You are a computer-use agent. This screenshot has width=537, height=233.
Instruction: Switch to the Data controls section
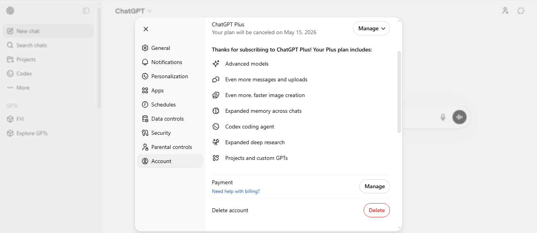[167, 119]
